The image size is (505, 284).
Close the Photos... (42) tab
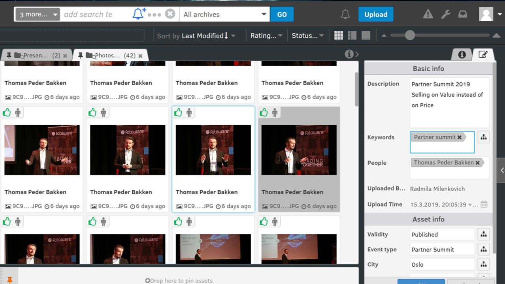[x=140, y=56]
